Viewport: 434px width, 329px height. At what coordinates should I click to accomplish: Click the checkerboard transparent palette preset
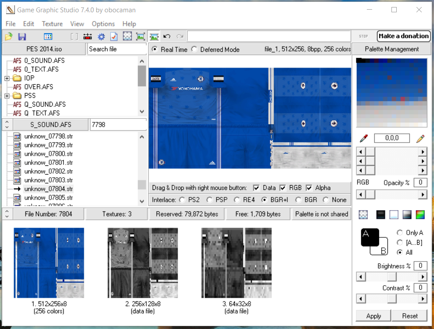tap(363, 215)
